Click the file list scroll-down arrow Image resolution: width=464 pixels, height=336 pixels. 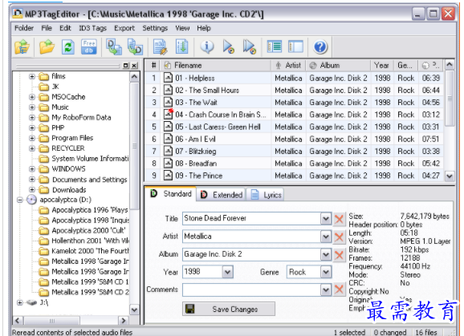click(x=450, y=176)
